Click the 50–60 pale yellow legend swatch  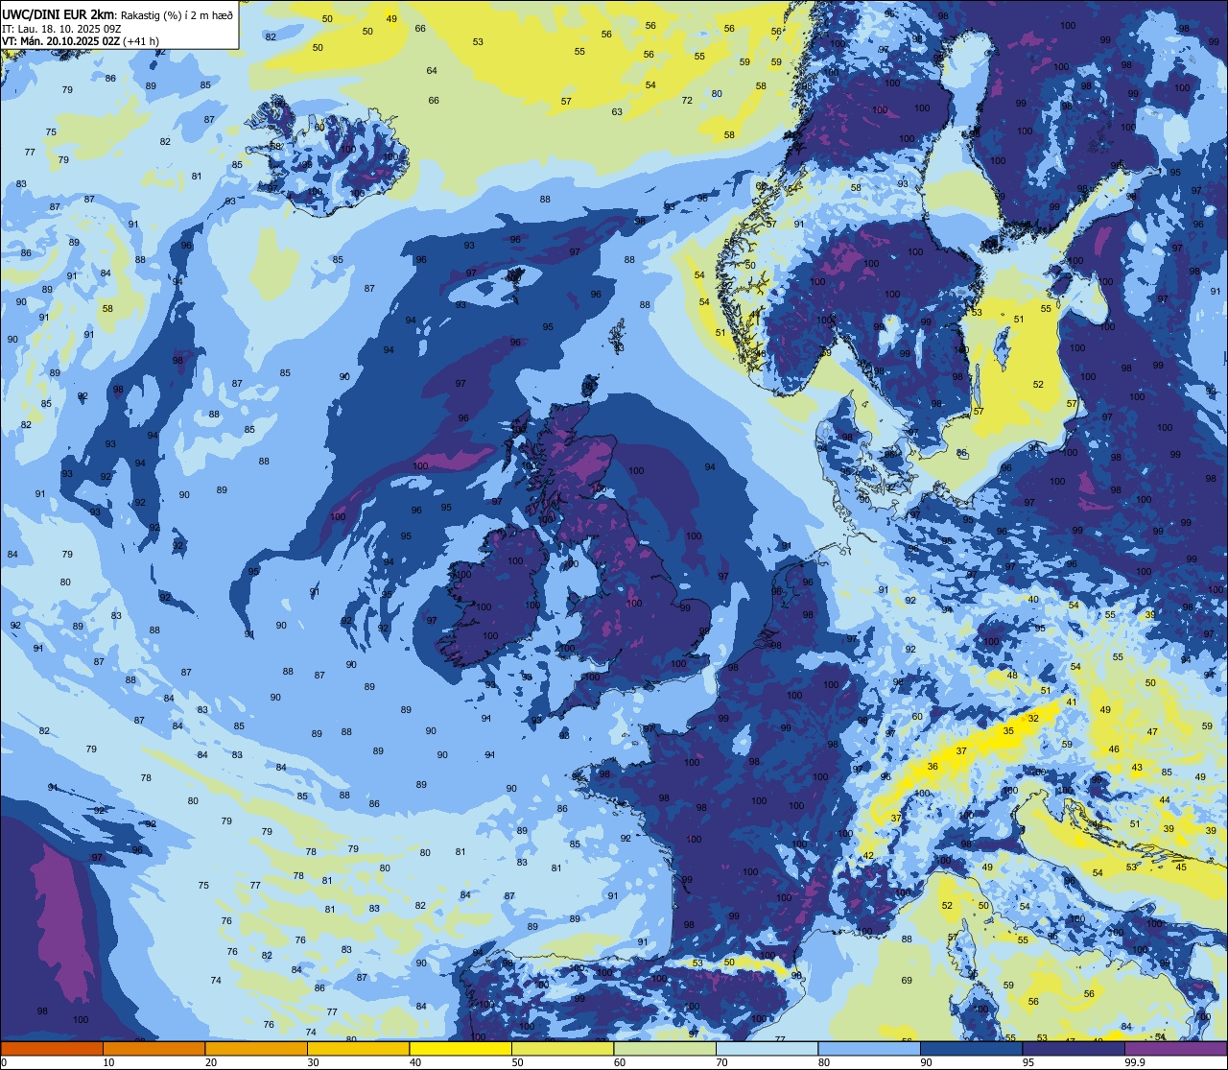click(x=562, y=1048)
